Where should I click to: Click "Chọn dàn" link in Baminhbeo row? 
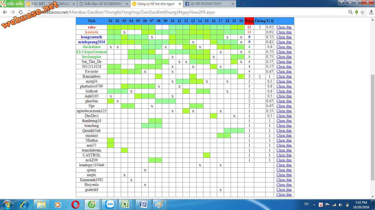[284, 76]
